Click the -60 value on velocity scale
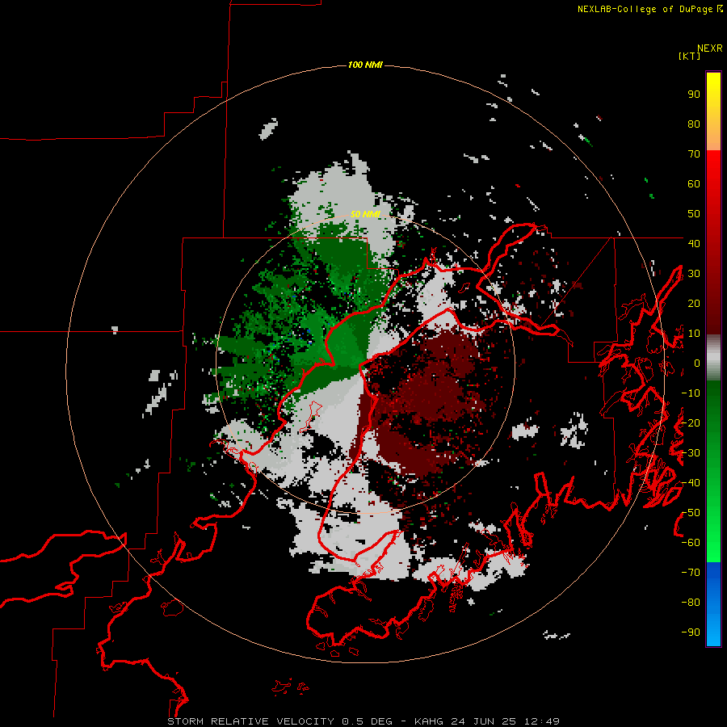 click(691, 543)
